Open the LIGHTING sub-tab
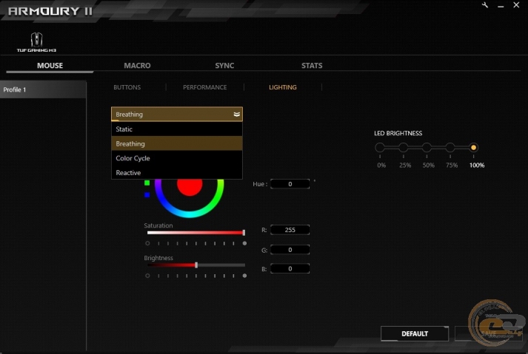Screen dimensions: 528x354 [x=283, y=87]
